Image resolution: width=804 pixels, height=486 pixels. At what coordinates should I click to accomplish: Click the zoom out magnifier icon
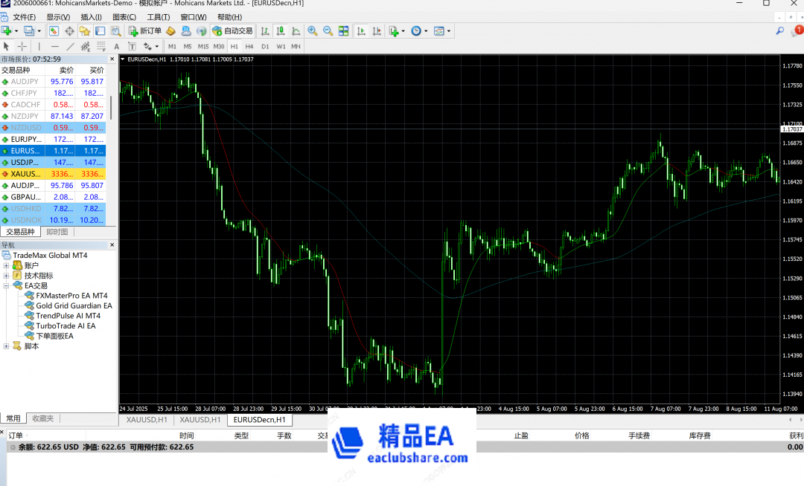(328, 30)
